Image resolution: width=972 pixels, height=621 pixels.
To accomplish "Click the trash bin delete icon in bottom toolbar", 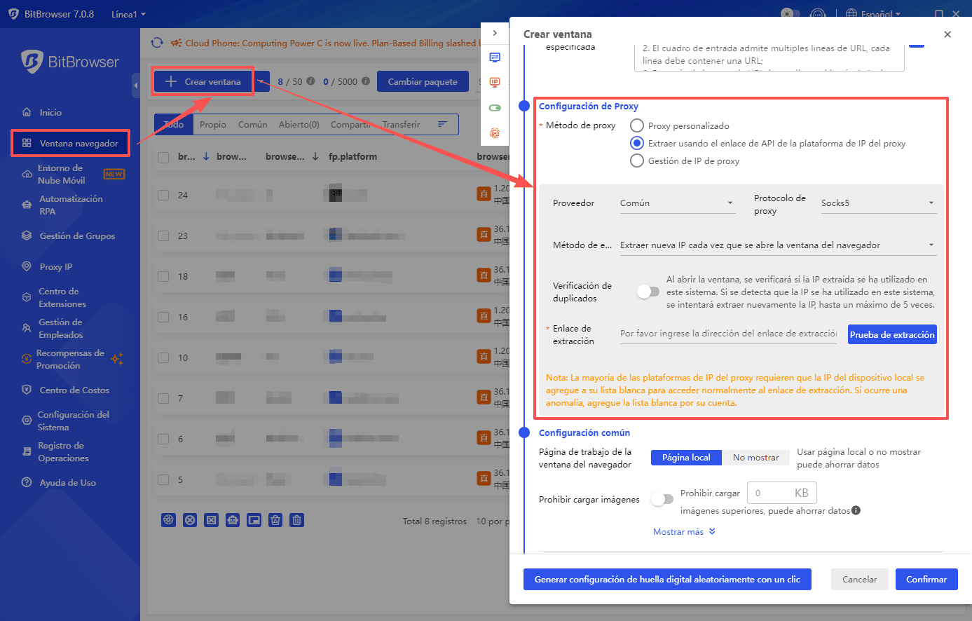I will pyautogui.click(x=296, y=520).
